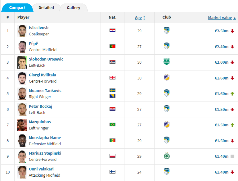This screenshot has width=238, height=181.
Task: Click the Finland flag for Onni Valakari
Action: [112, 172]
